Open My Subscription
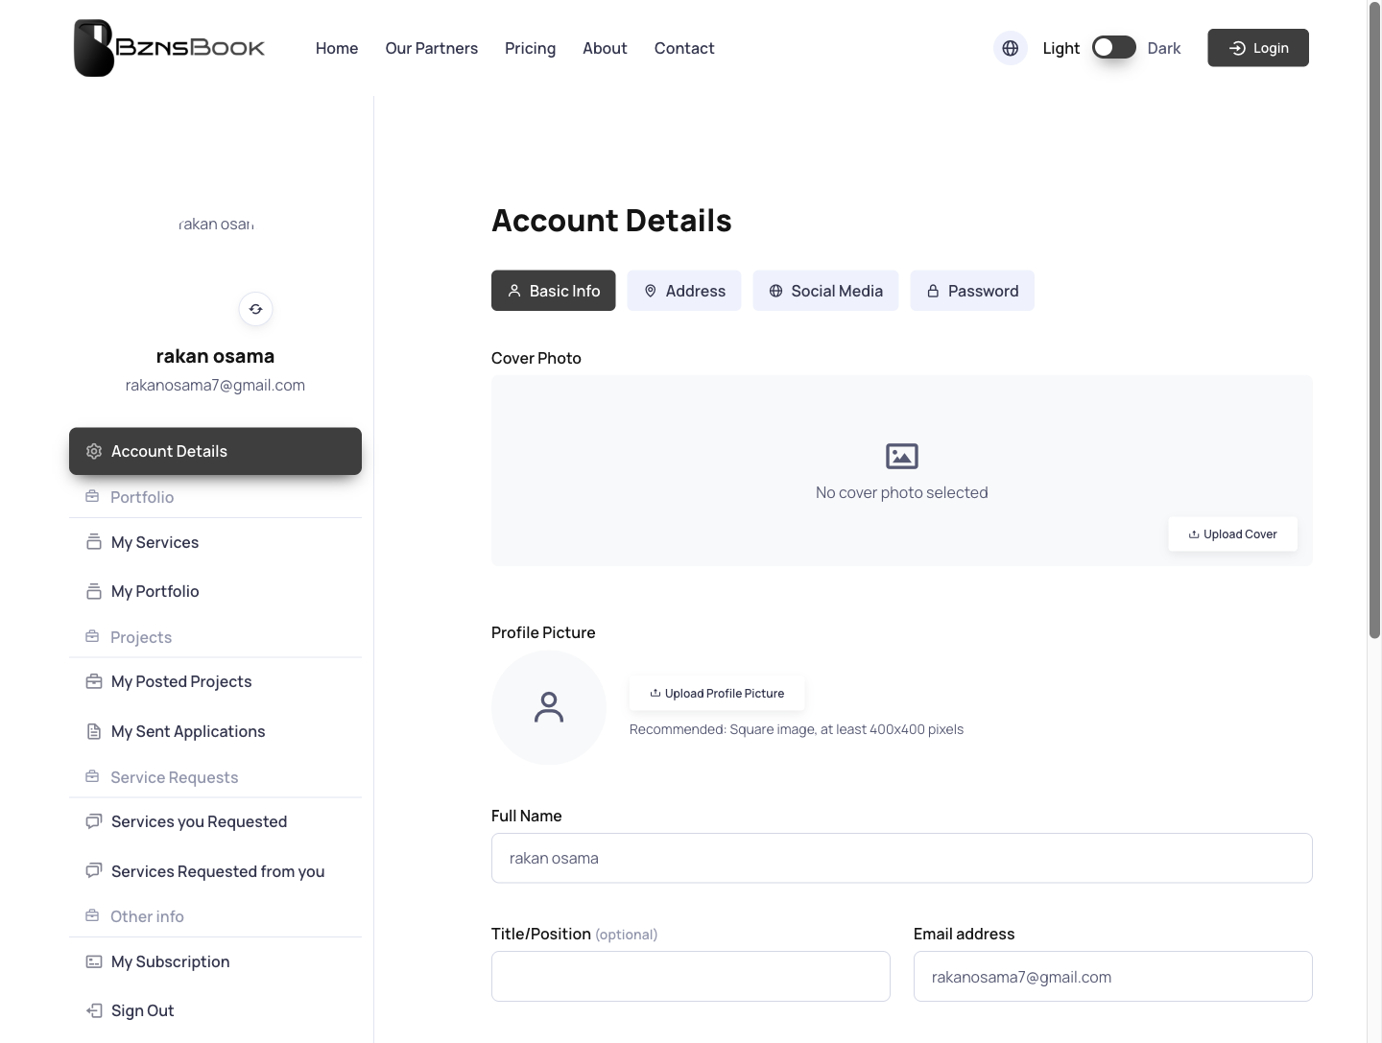 click(x=215, y=961)
